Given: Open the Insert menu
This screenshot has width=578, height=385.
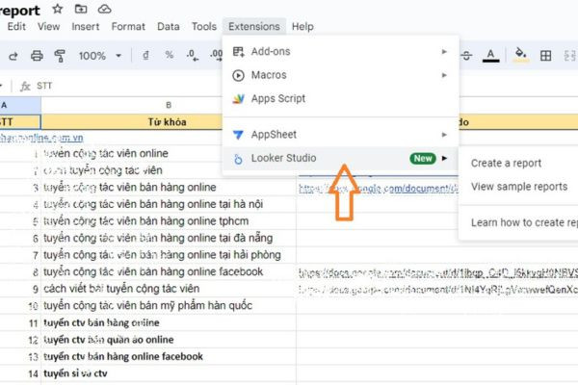Looking at the screenshot, I should 86,27.
